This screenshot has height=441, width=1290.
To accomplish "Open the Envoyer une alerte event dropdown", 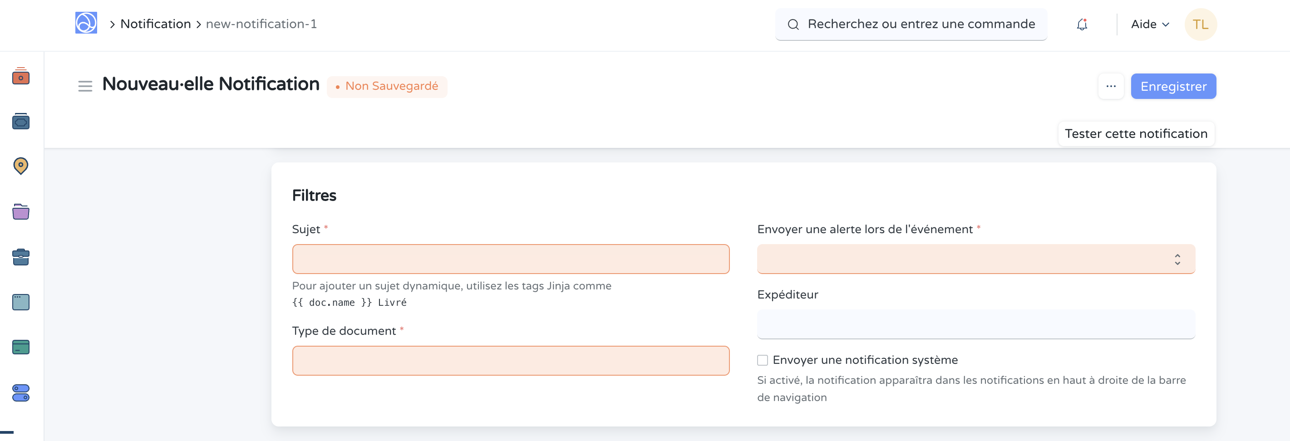I will pos(976,259).
